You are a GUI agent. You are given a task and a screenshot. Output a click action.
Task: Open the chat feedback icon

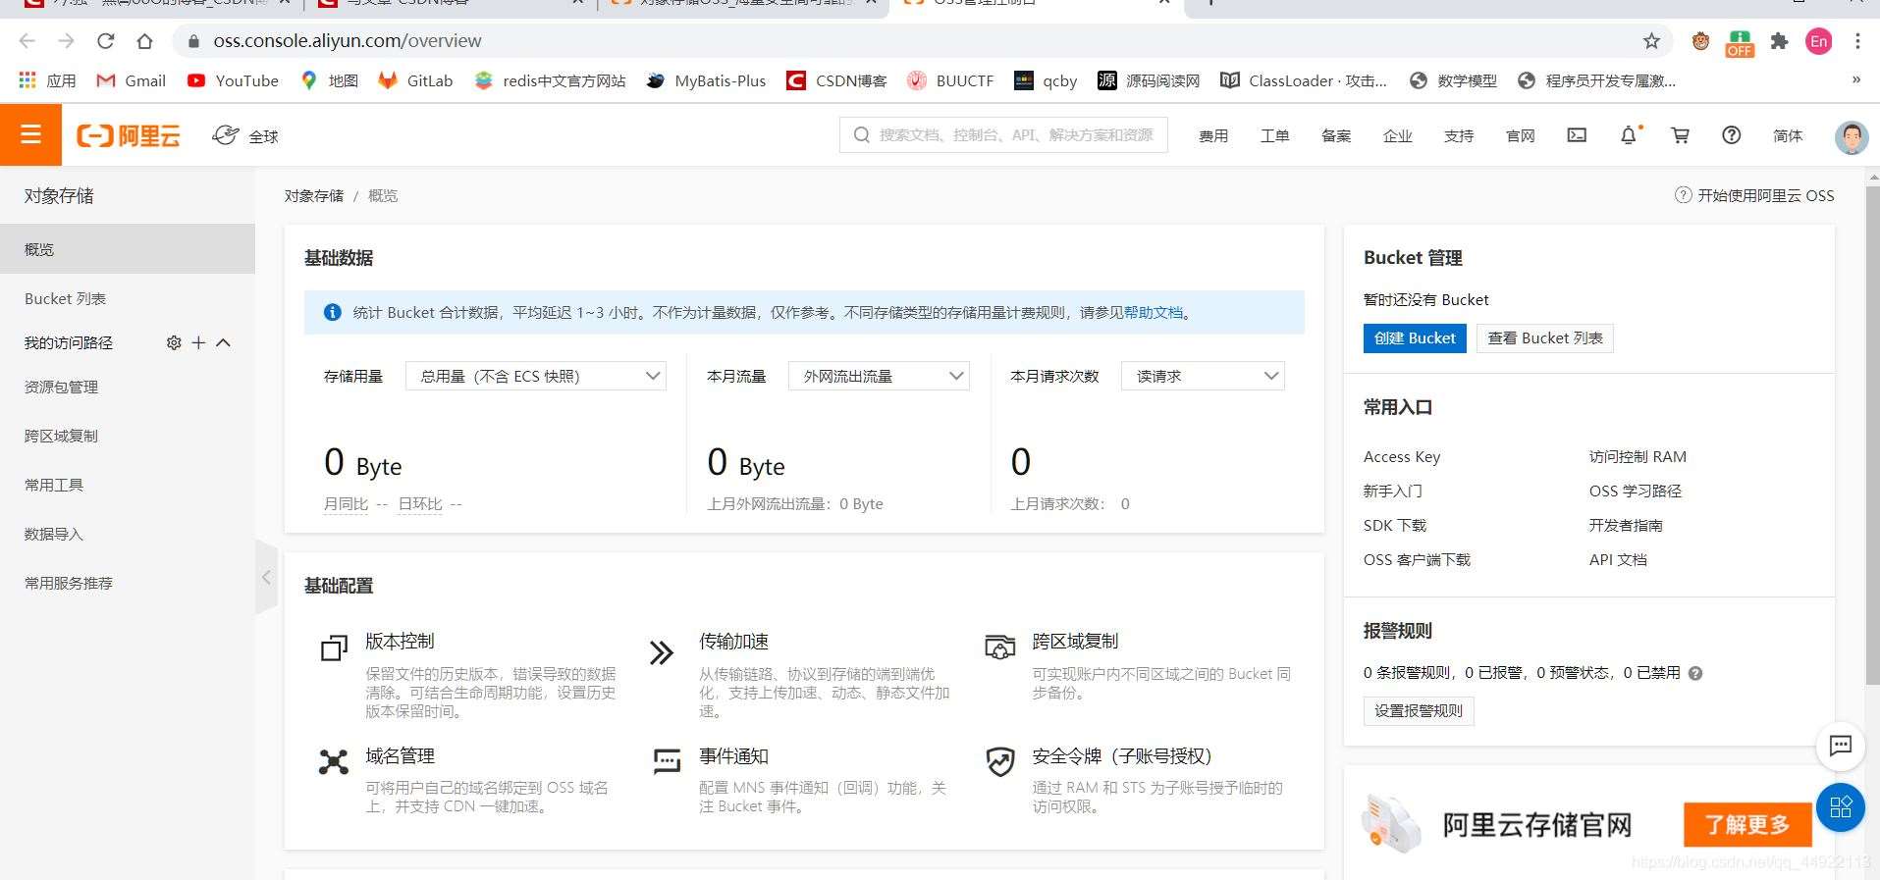1840,746
